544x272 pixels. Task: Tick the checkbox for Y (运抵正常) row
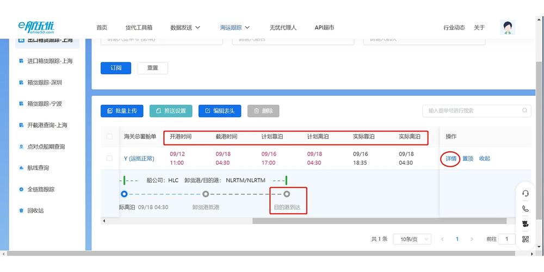tap(109, 158)
